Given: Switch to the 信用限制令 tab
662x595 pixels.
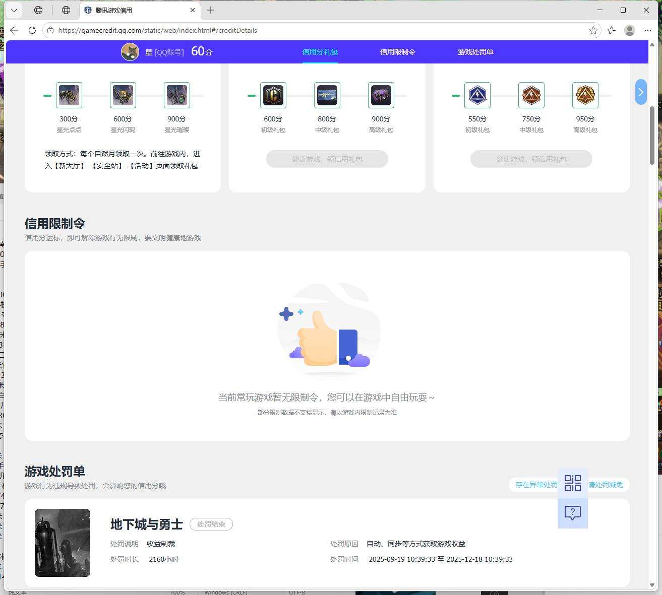Looking at the screenshot, I should 398,52.
